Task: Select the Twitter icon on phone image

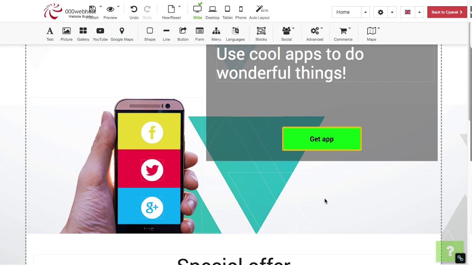Action: click(152, 170)
